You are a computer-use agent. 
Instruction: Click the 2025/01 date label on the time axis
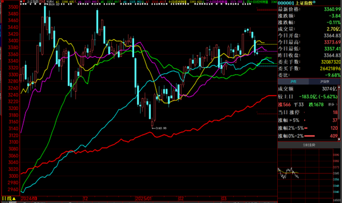click(144, 199)
